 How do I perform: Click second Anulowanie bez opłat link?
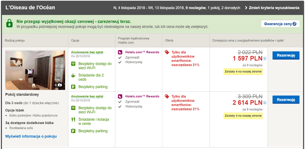tap(87, 96)
